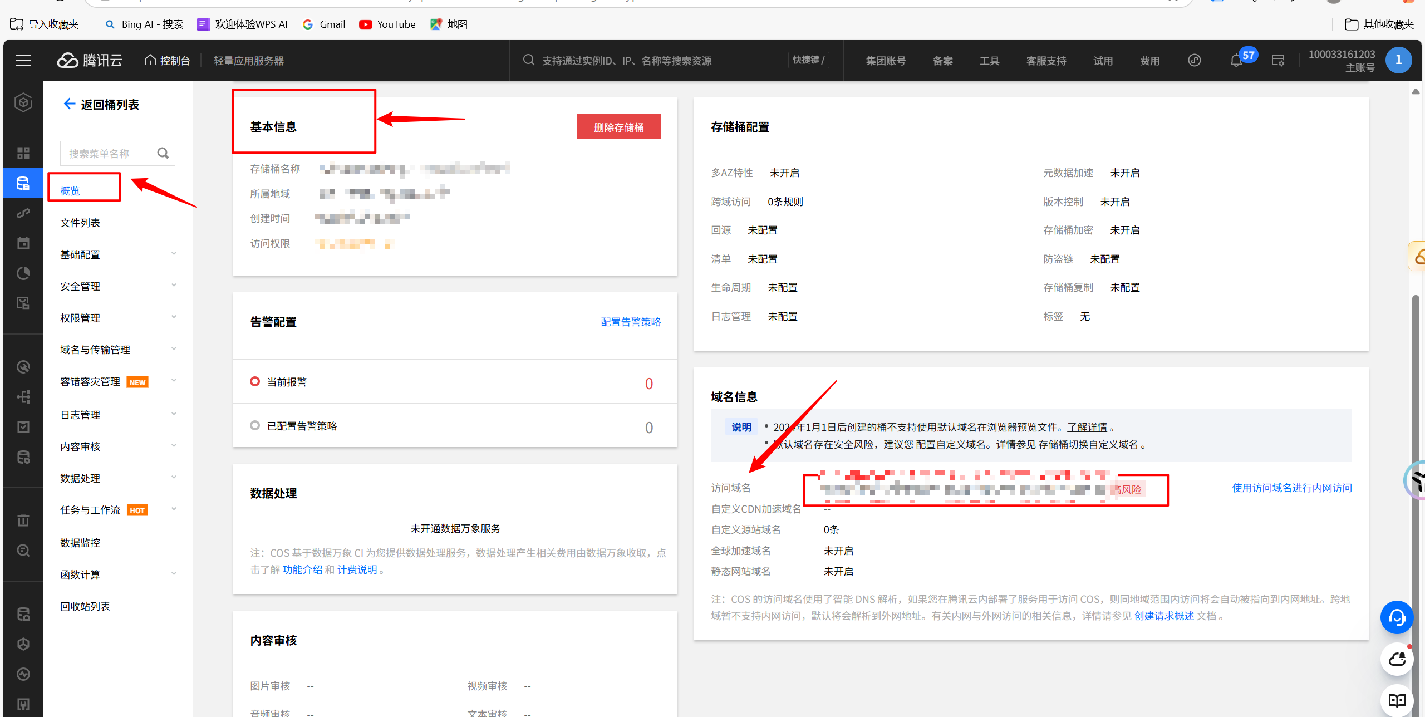Click the 配置告警策略 link
Screen dimensions: 1425x717
(631, 322)
